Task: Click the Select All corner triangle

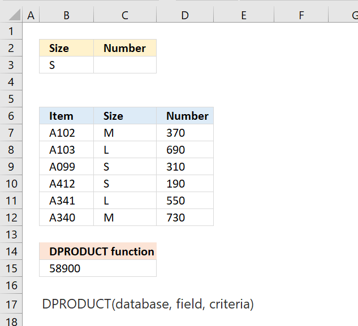Action: tap(14, 15)
